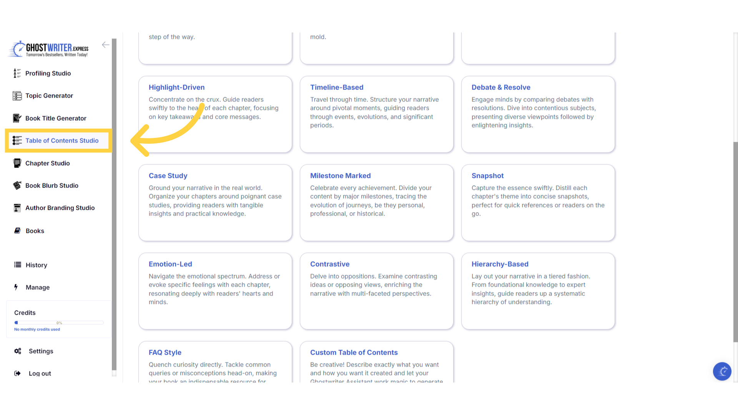The image size is (738, 415).
Task: Click the Book Title Generator icon
Action: 17,118
